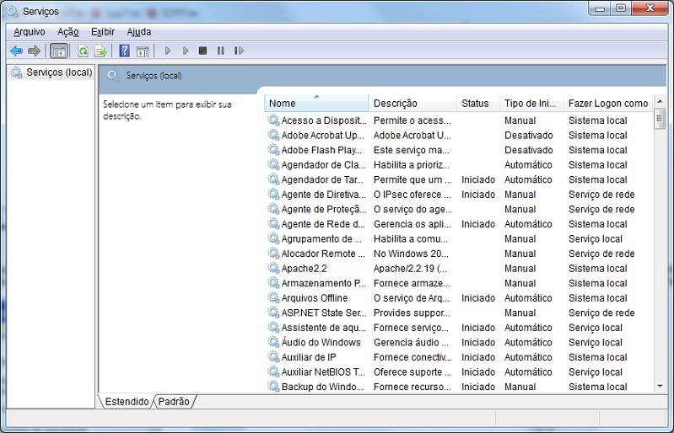Click the Desativado cell of Adobe Flash Play...
The image size is (674, 433).
pyautogui.click(x=528, y=150)
